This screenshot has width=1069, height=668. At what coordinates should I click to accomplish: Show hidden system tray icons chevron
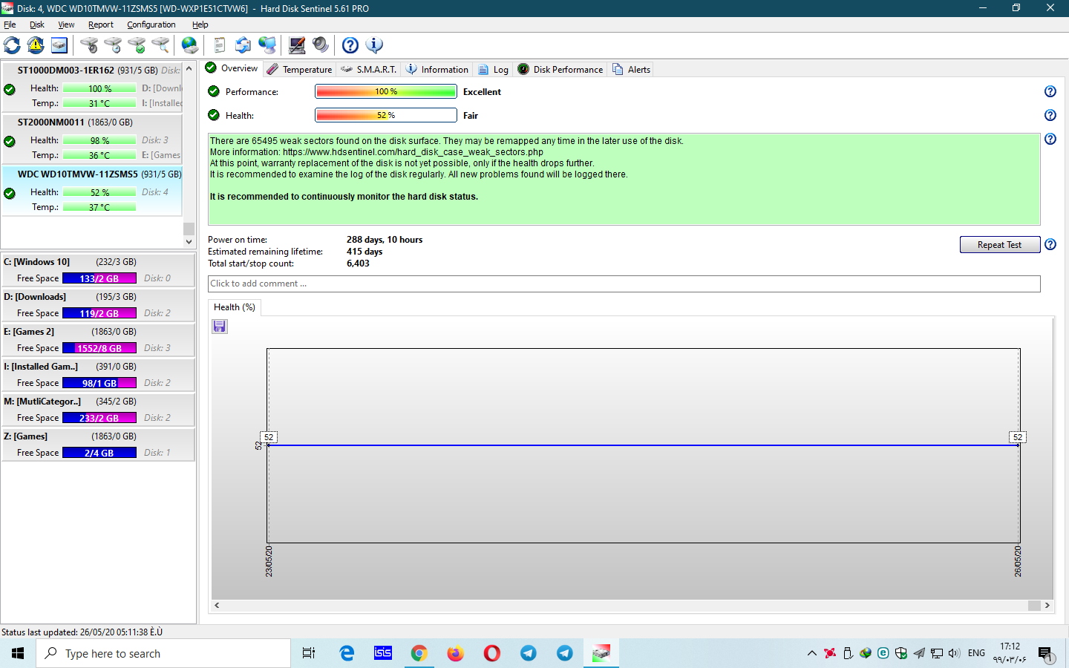tap(812, 653)
